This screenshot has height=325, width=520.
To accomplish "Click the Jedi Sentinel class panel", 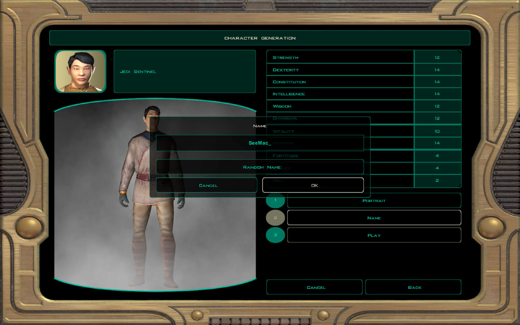I will pos(185,71).
